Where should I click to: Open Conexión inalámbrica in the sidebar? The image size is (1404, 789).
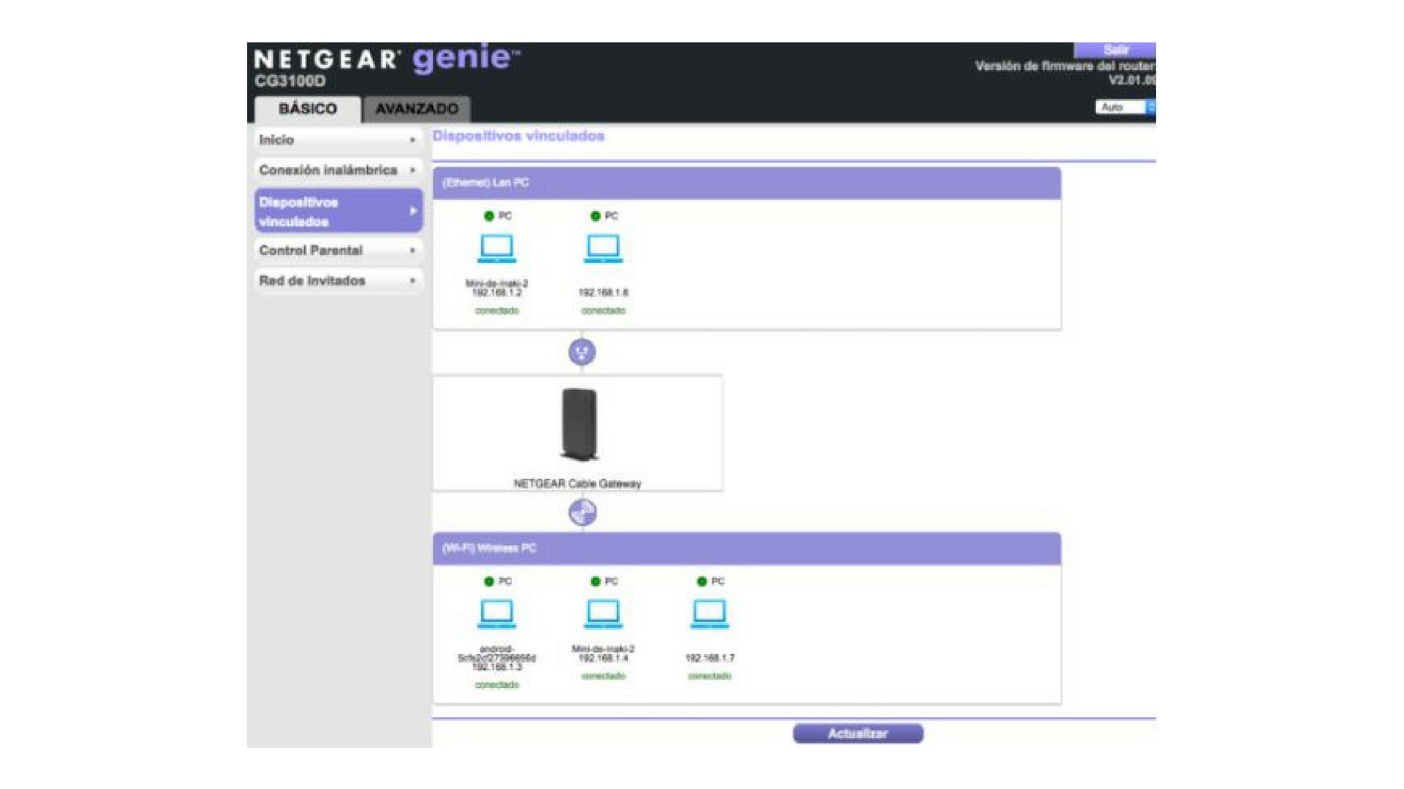pyautogui.click(x=339, y=170)
